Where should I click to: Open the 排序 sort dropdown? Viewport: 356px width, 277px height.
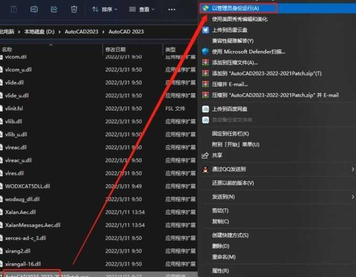click(x=104, y=9)
